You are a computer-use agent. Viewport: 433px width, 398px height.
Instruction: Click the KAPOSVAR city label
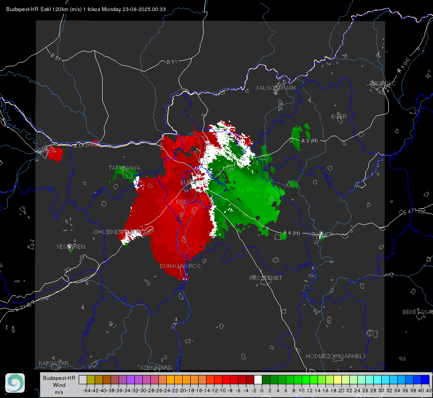[x=54, y=363]
